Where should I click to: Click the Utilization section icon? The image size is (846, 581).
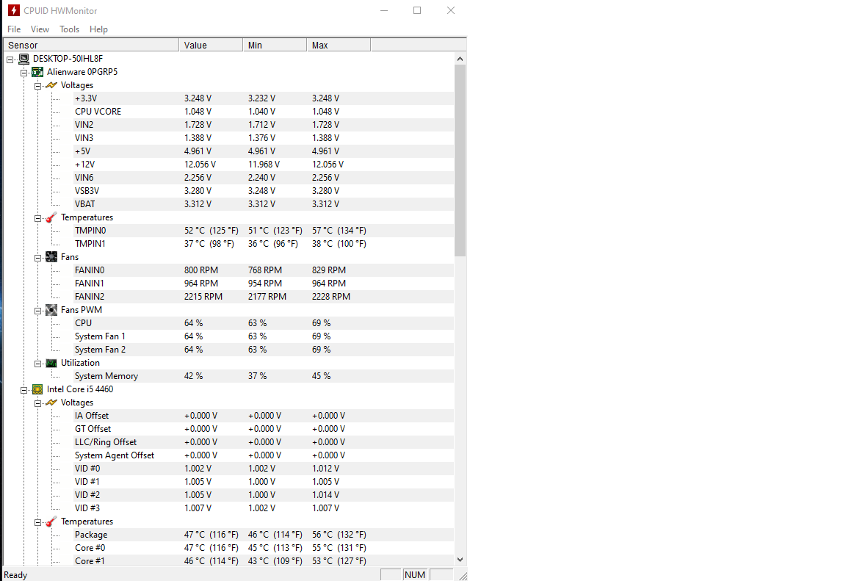point(51,363)
